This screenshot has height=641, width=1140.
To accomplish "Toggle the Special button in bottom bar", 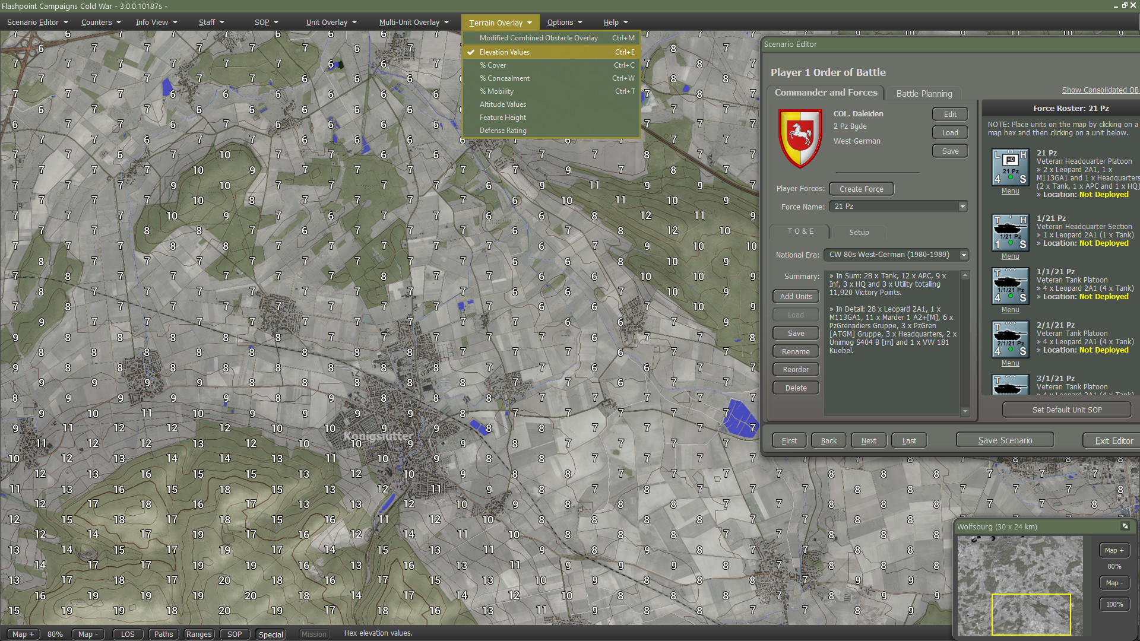I will [x=271, y=634].
